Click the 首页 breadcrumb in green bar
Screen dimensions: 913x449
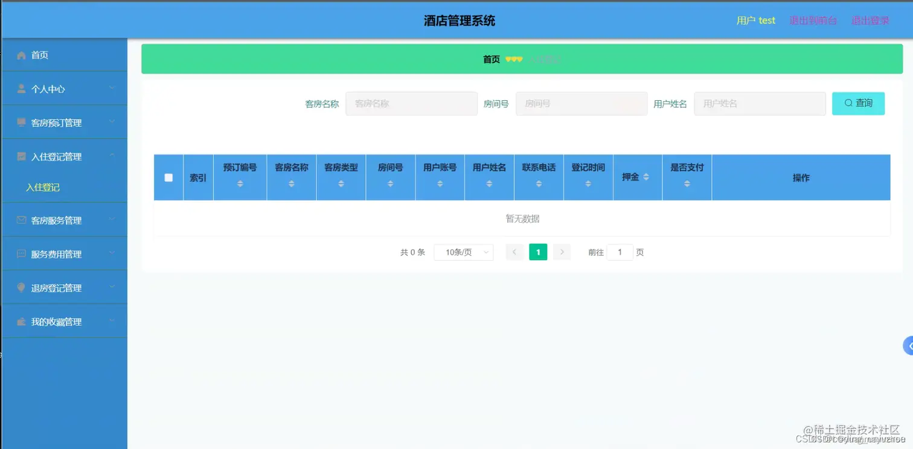coord(492,59)
